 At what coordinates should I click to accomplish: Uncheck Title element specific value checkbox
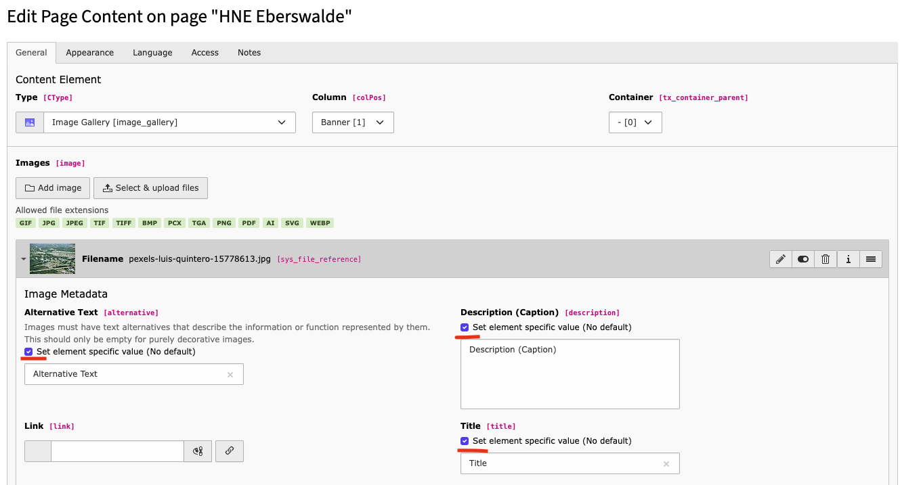point(465,441)
